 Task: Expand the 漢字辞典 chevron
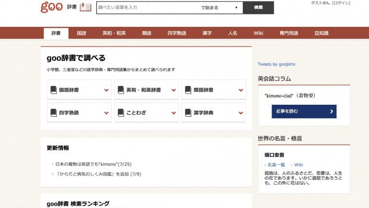click(x=241, y=113)
